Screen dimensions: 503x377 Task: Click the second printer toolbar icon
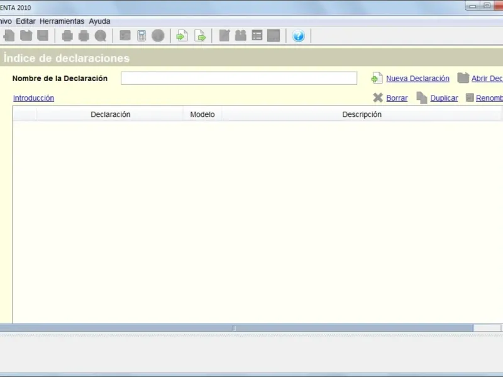[x=84, y=36]
